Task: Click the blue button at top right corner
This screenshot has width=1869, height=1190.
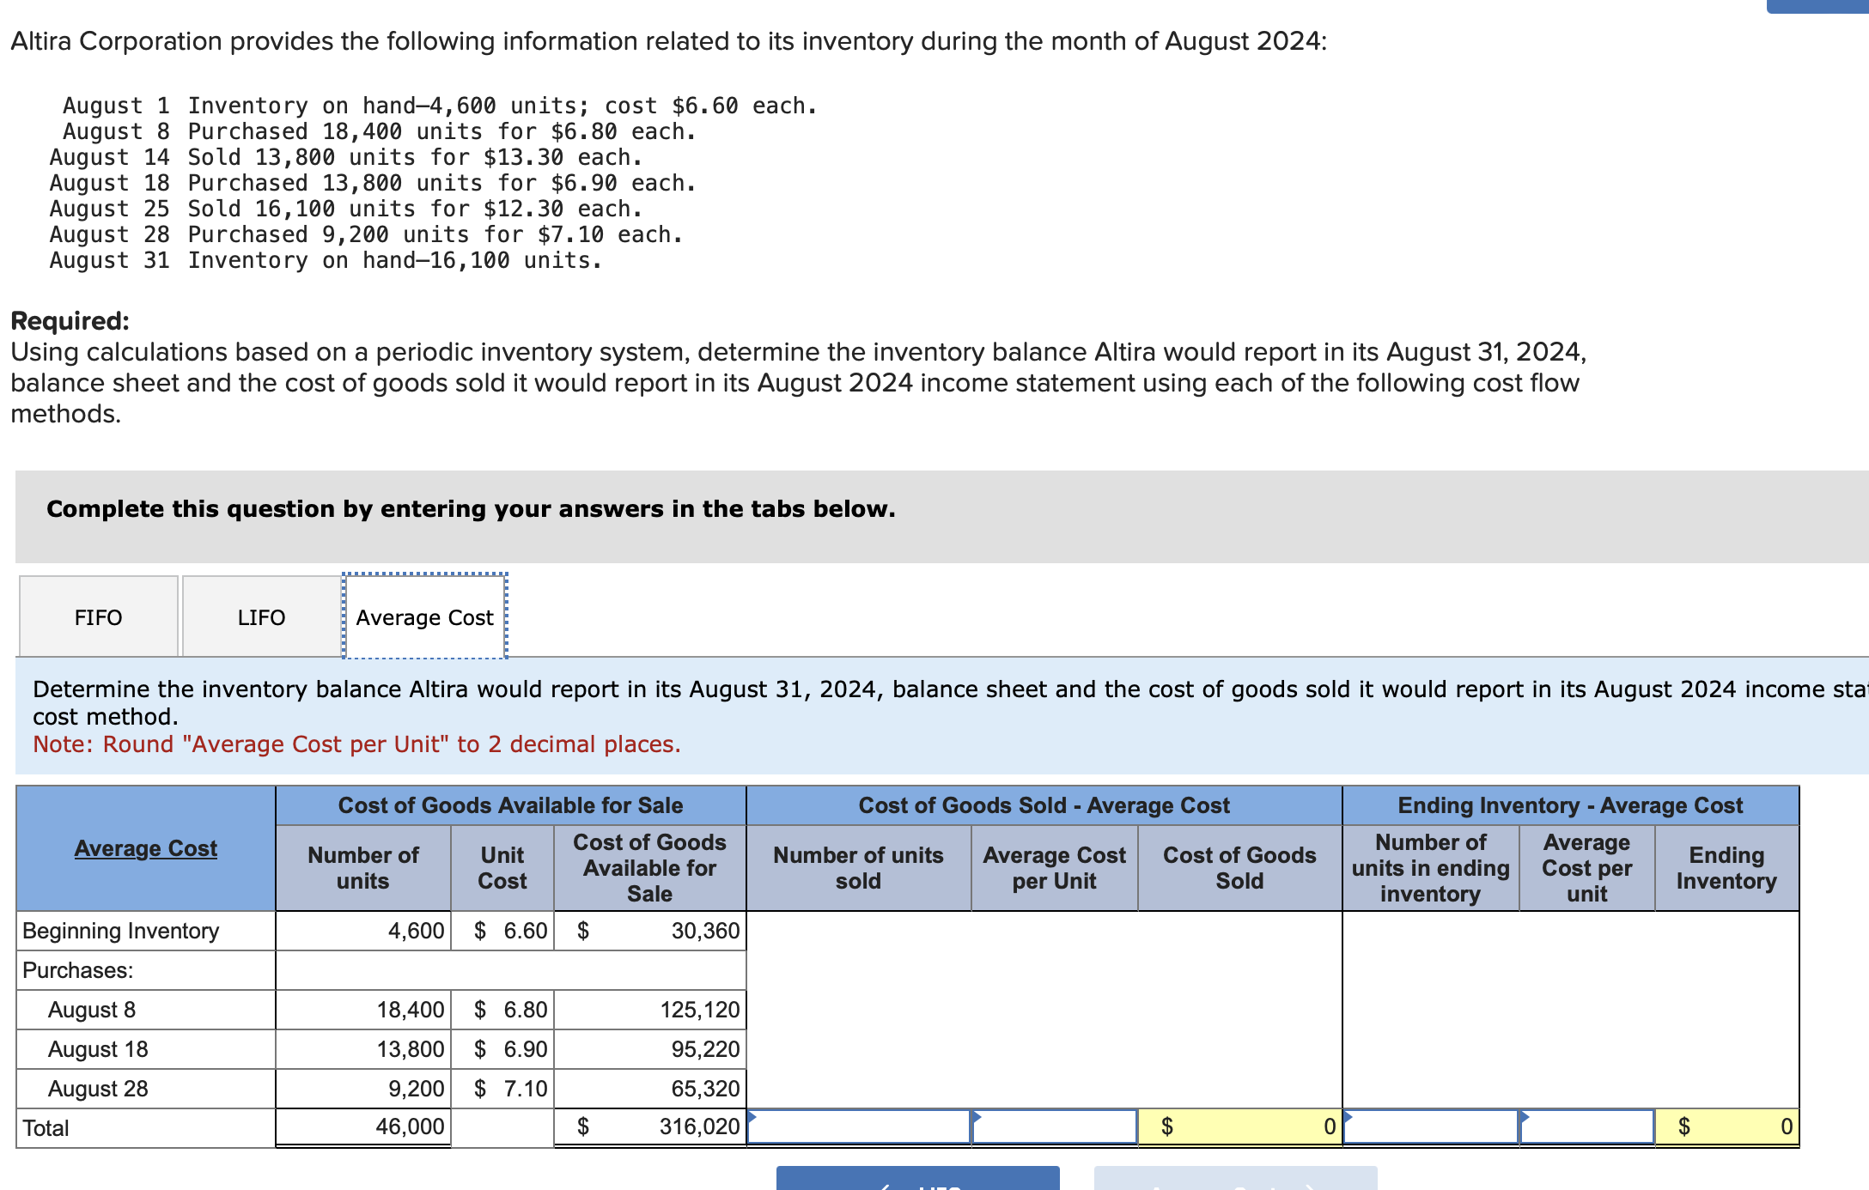Action: click(1817, 6)
